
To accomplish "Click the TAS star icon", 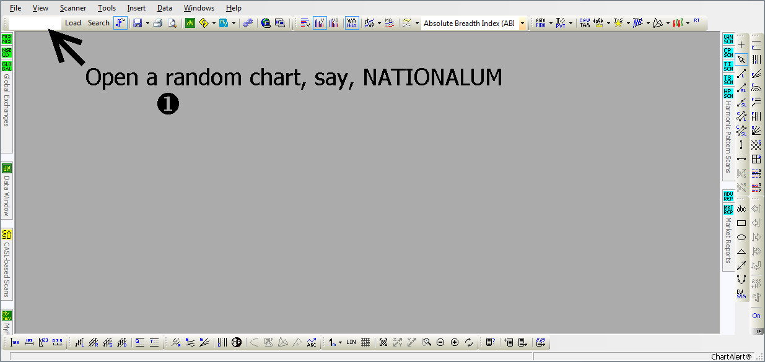I will [618, 23].
